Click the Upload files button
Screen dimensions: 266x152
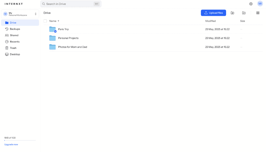click(x=213, y=13)
